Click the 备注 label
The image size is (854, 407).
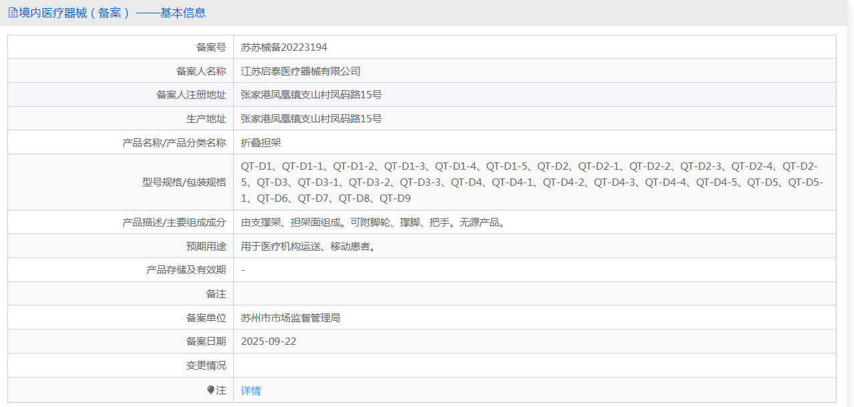[x=216, y=294]
